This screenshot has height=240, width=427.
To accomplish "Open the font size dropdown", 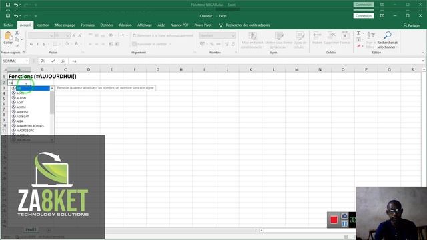I will click(x=67, y=35).
